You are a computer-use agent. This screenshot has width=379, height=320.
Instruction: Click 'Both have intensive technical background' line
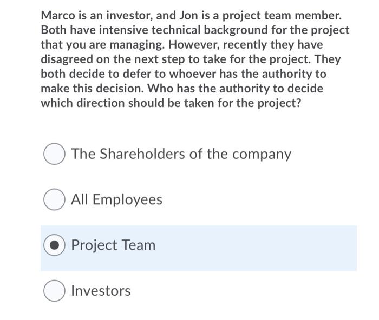click(195, 30)
